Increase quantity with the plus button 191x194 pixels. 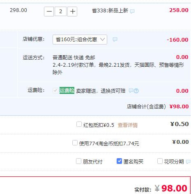72,12
